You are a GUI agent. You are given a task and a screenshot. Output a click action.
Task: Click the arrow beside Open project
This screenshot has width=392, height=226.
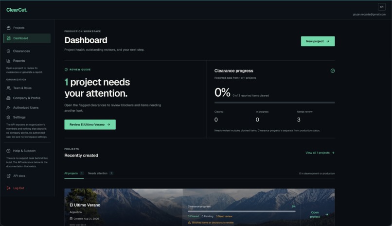pos(327,214)
